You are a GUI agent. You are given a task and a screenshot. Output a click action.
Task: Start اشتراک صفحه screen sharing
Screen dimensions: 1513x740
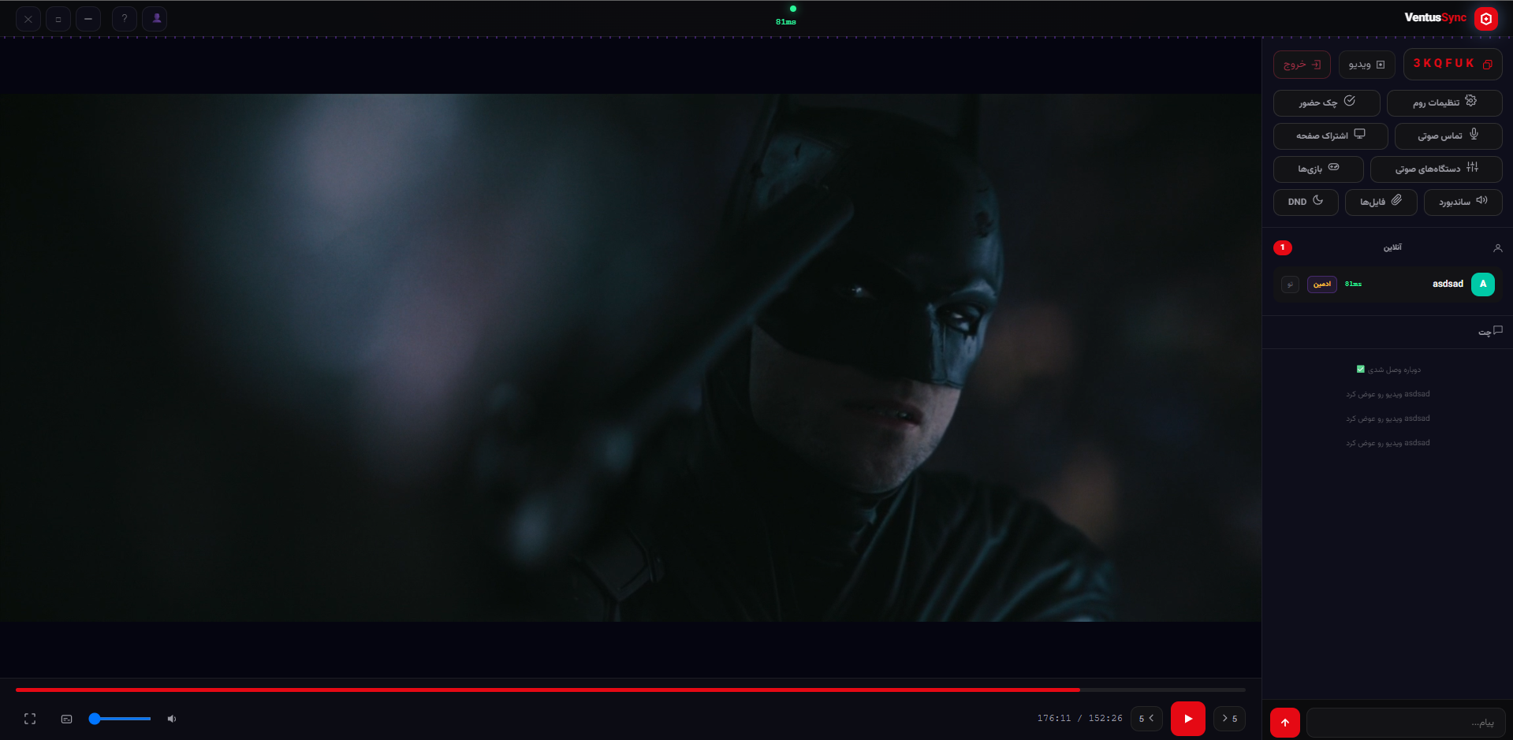point(1331,136)
